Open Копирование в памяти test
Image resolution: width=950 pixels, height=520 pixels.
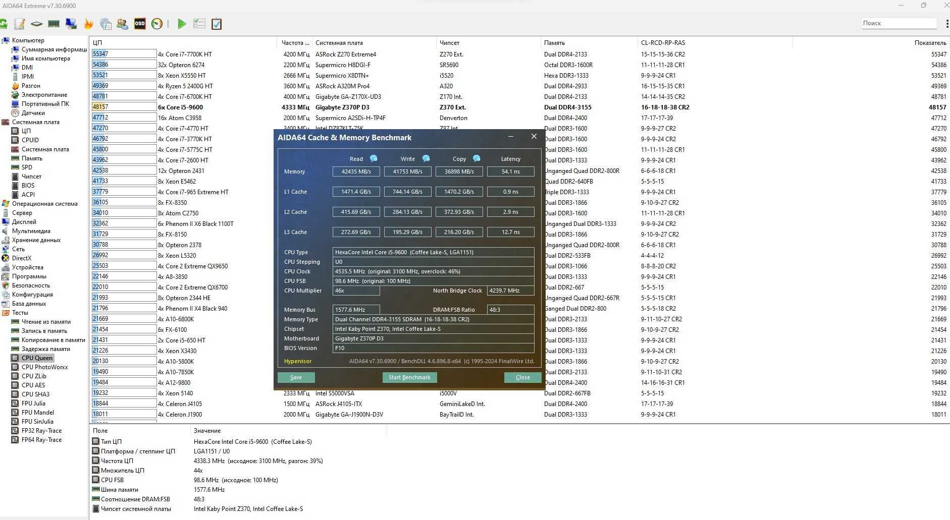coord(53,340)
